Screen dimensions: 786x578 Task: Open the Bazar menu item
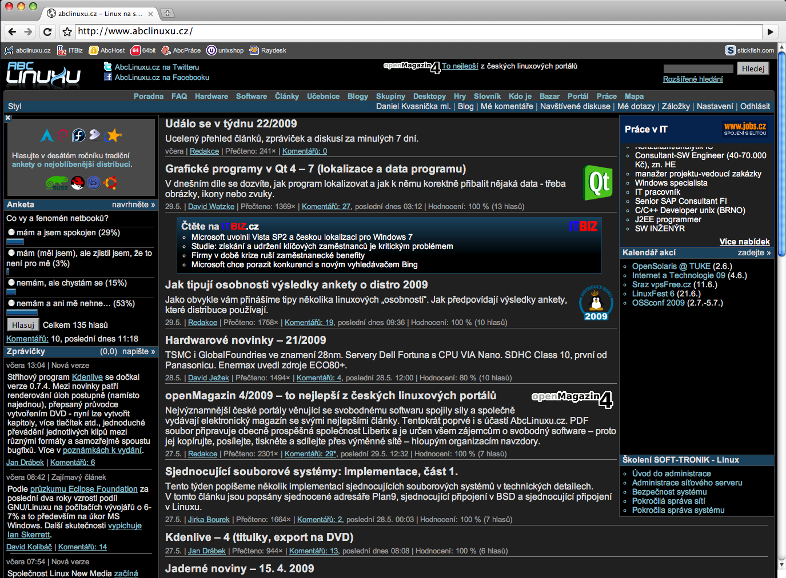549,96
